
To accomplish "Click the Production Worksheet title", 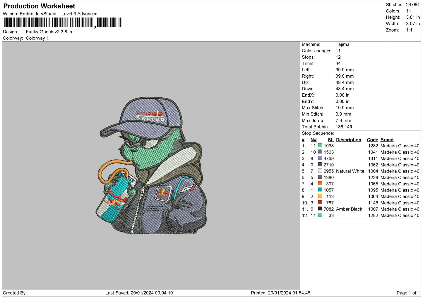I will 39,6.
